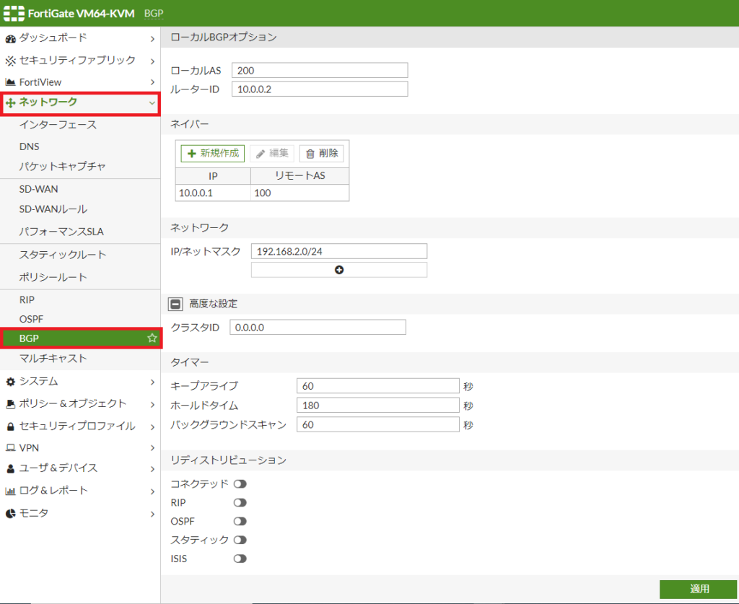Click the ローカルAS input field
The image size is (739, 604).
click(x=320, y=70)
